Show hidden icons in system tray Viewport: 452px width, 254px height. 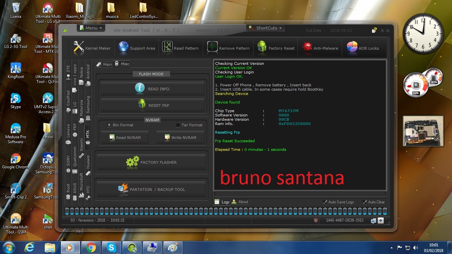(392, 247)
